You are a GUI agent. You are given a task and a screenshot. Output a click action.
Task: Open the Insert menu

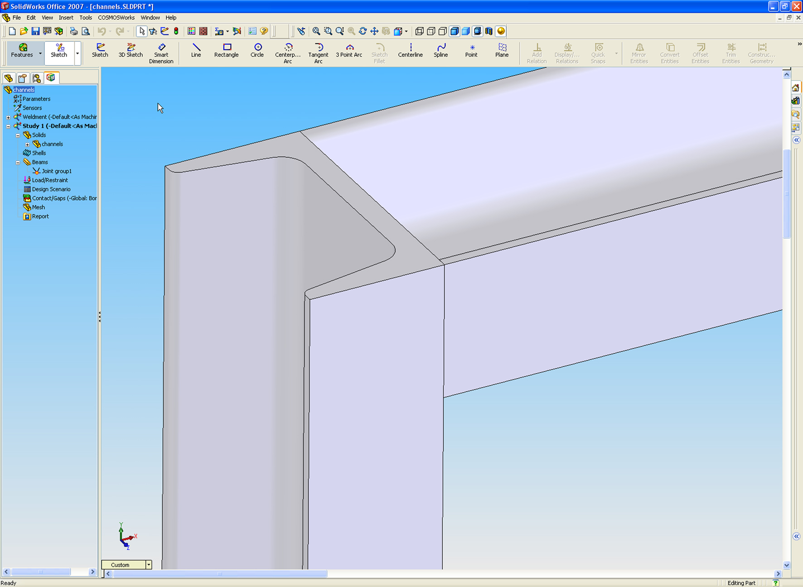point(66,18)
